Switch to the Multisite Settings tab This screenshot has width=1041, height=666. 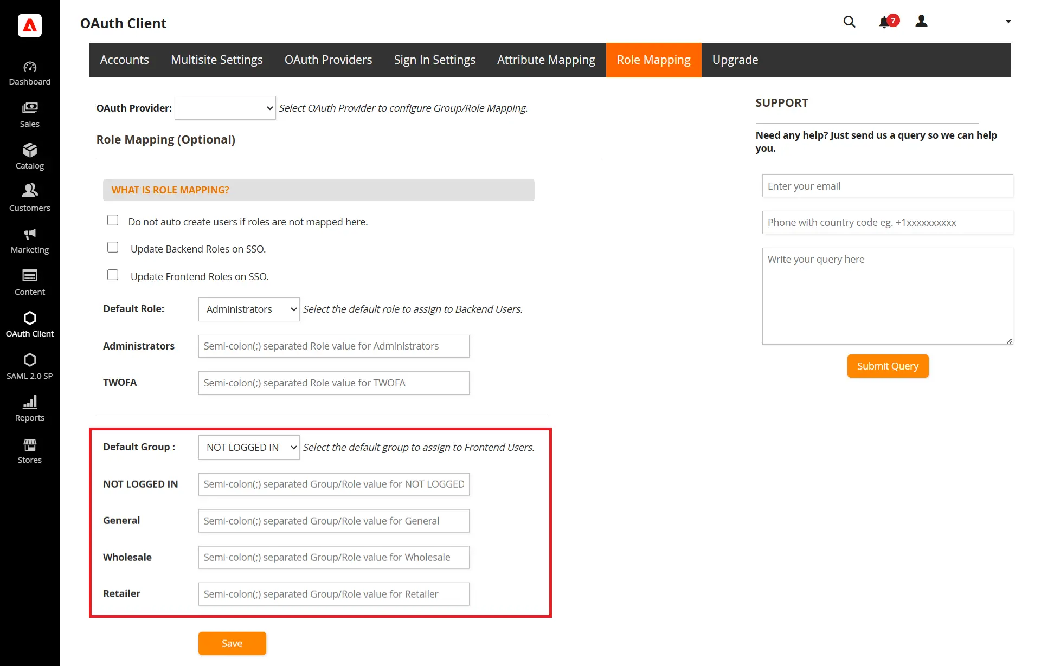[x=216, y=60]
